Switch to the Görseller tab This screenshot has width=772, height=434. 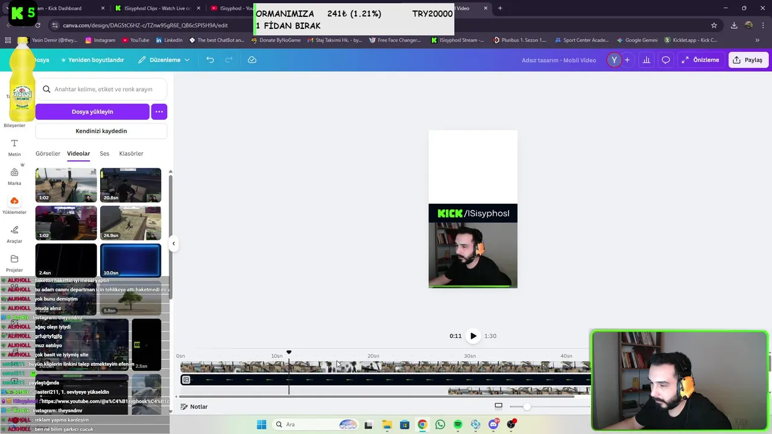tap(48, 154)
